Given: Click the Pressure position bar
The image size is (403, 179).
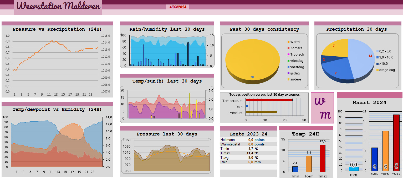Looking at the screenshot, I should [x=261, y=112].
